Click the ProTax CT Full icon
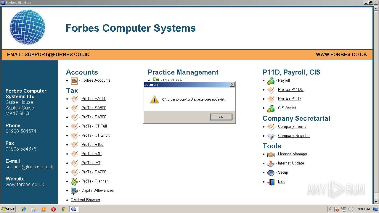Screen dimensions: 379x213 (74, 127)
